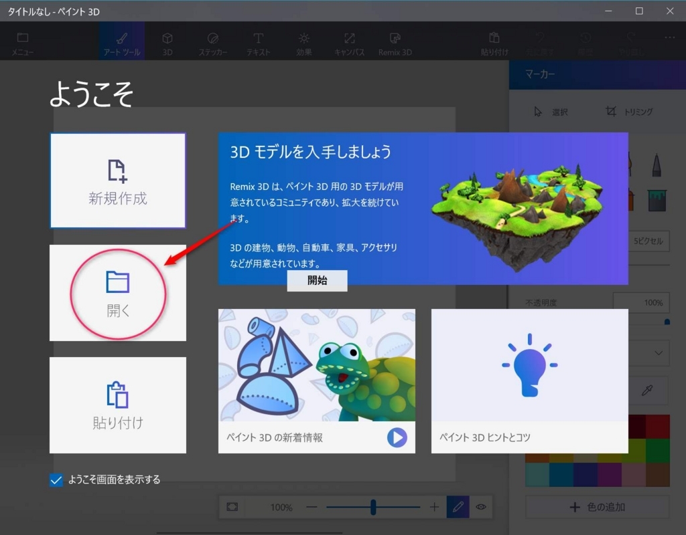Select the brown color swatch
The width and height of the screenshot is (686, 535).
pos(658,474)
